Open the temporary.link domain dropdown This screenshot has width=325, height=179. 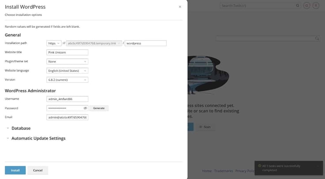94,43
